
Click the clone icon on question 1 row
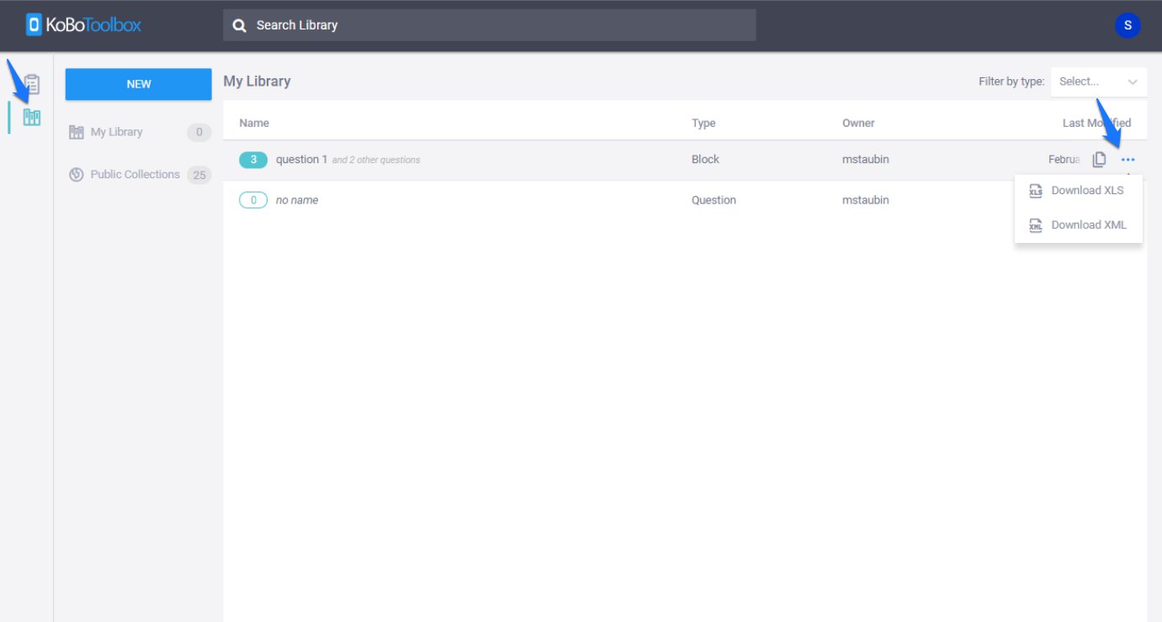pos(1099,160)
